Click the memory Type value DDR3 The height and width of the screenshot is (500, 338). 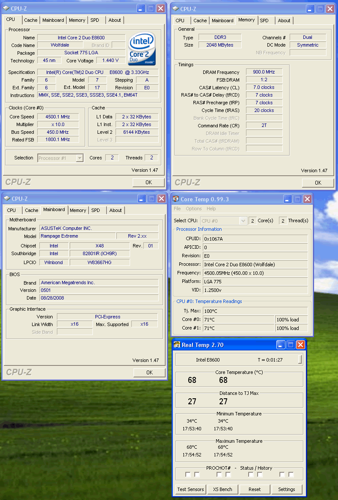pyautogui.click(x=220, y=37)
